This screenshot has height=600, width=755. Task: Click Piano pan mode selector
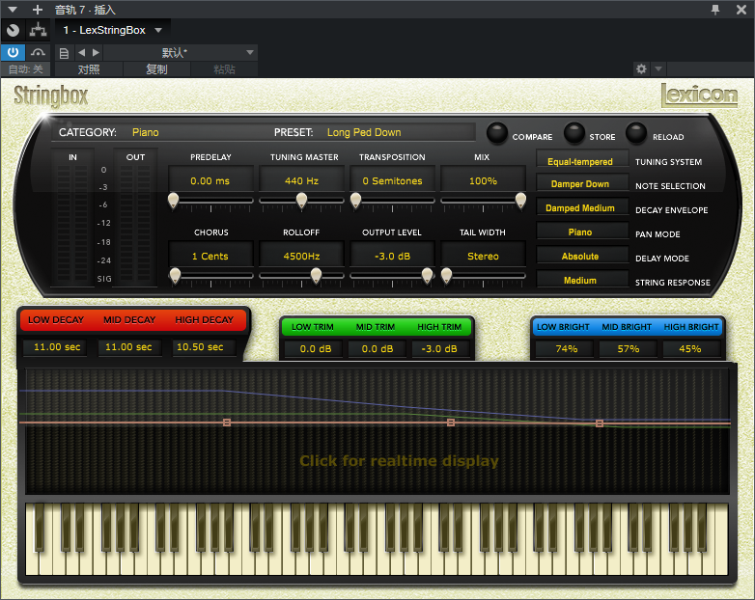582,232
